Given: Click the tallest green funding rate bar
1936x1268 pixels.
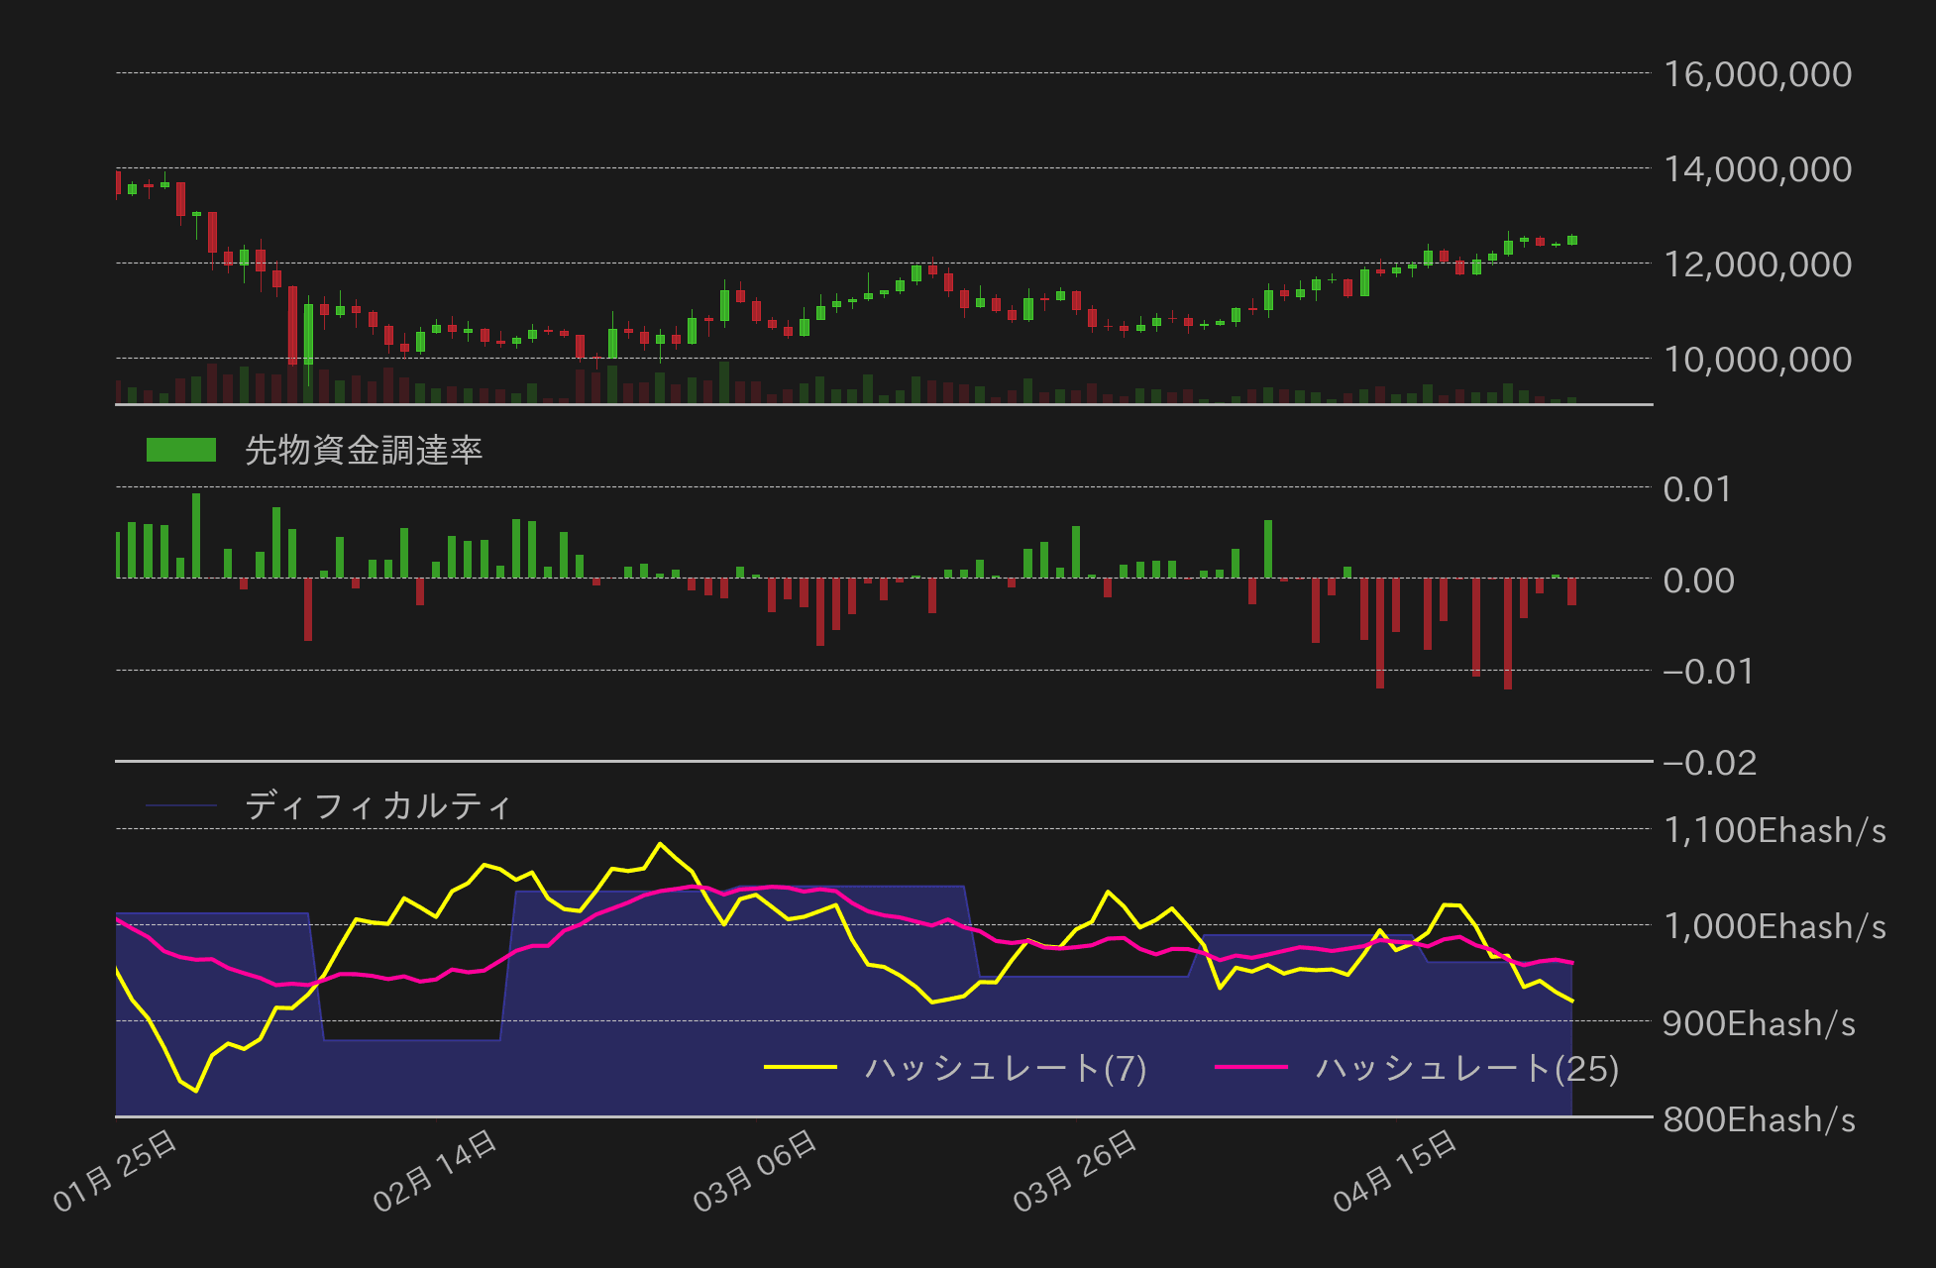Looking at the screenshot, I should coord(197,535).
